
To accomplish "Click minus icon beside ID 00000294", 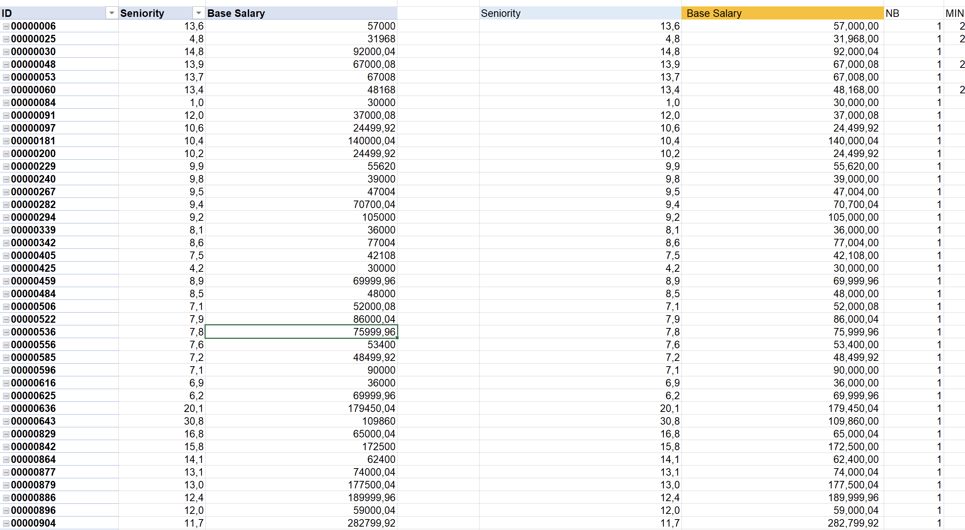I will (6, 217).
